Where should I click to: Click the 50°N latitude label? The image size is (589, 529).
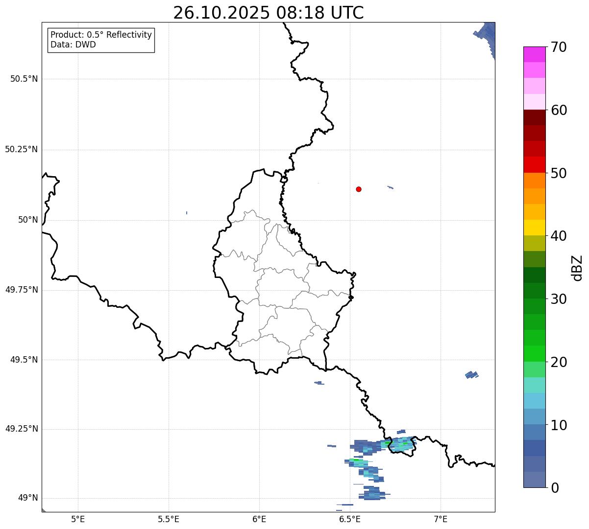click(28, 220)
